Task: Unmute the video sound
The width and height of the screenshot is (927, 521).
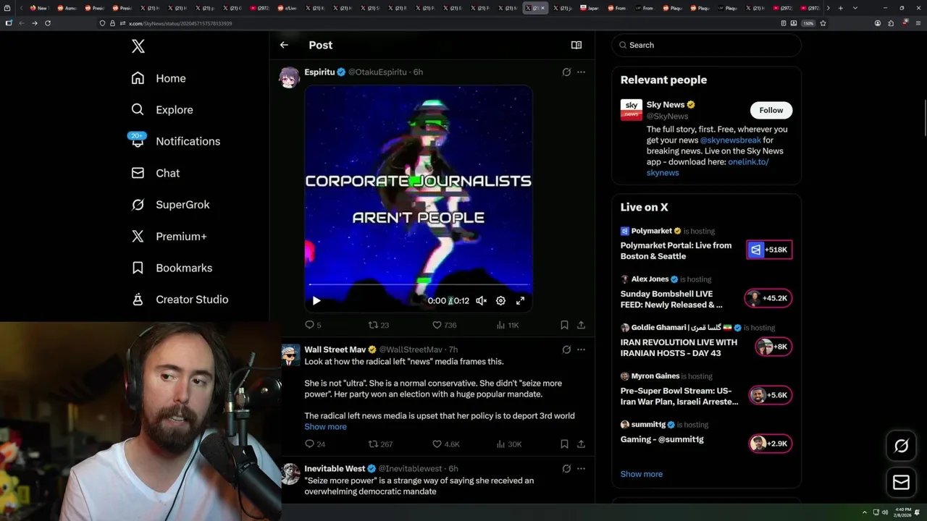Action: click(x=481, y=300)
